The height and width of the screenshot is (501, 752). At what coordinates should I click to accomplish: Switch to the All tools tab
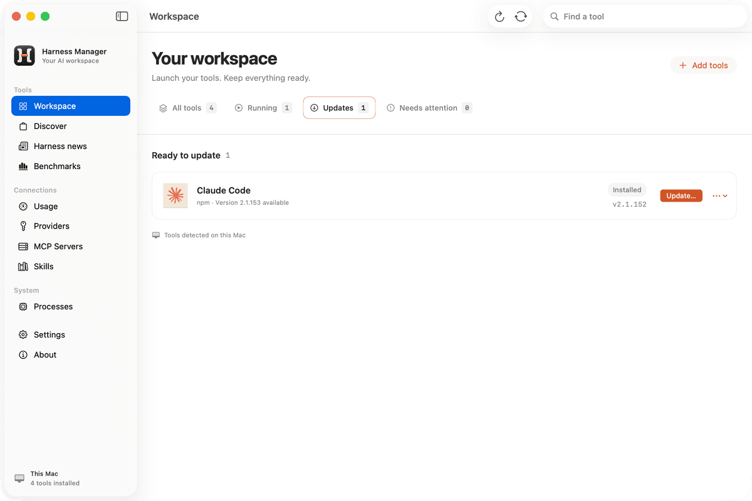187,108
